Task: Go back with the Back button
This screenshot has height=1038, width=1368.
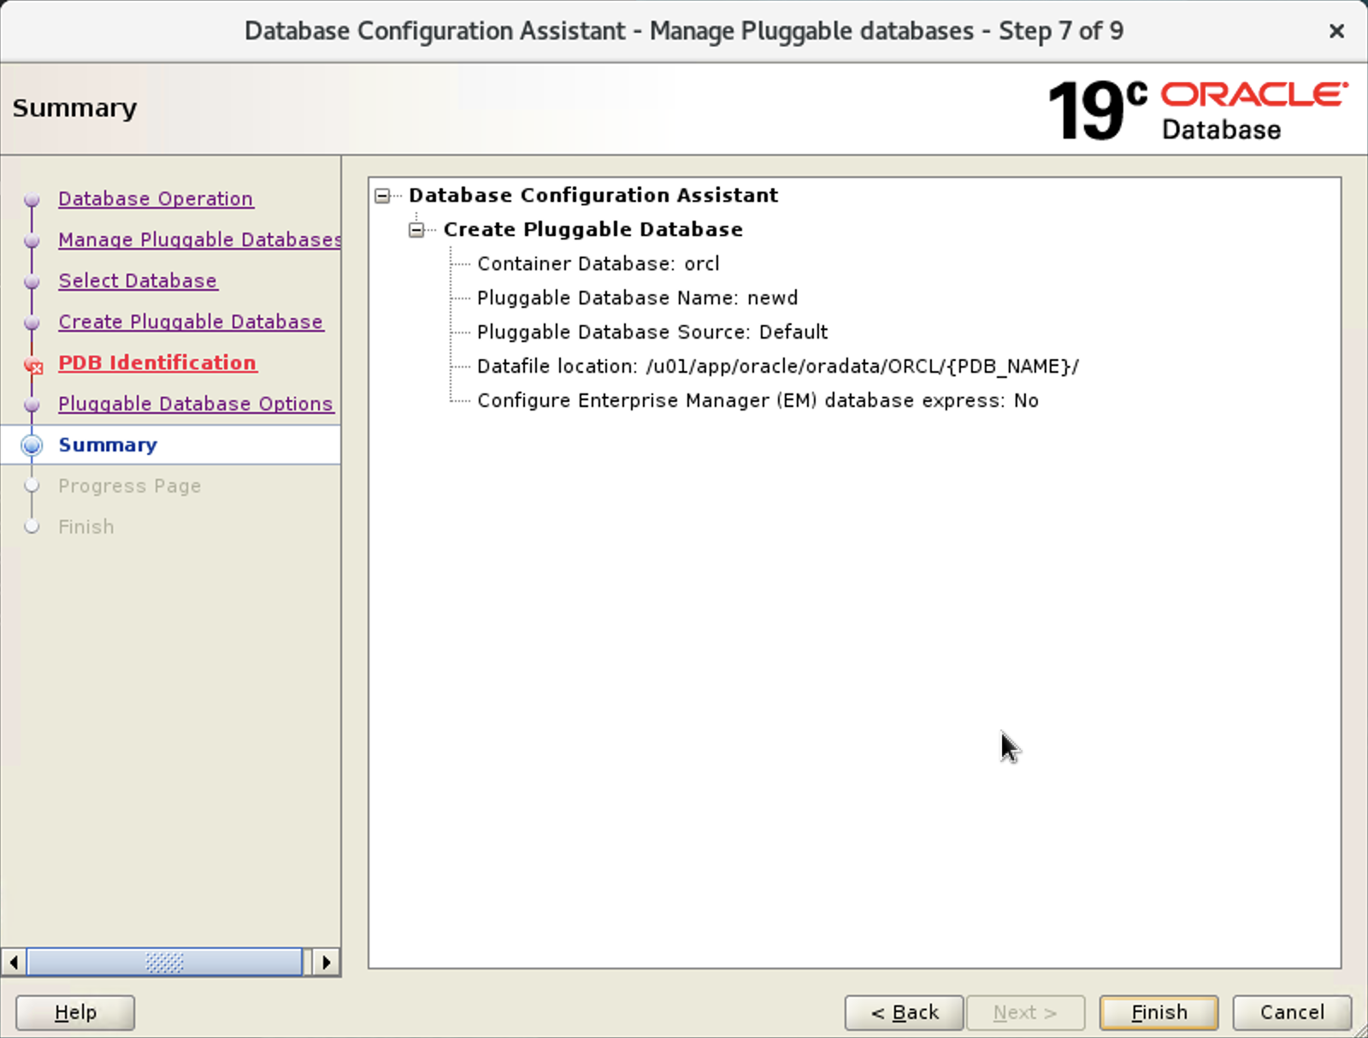Action: point(905,1012)
